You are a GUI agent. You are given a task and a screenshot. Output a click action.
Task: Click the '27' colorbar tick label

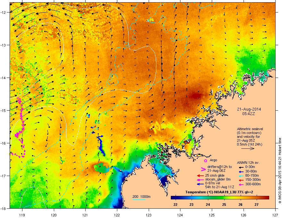click(x=257, y=205)
